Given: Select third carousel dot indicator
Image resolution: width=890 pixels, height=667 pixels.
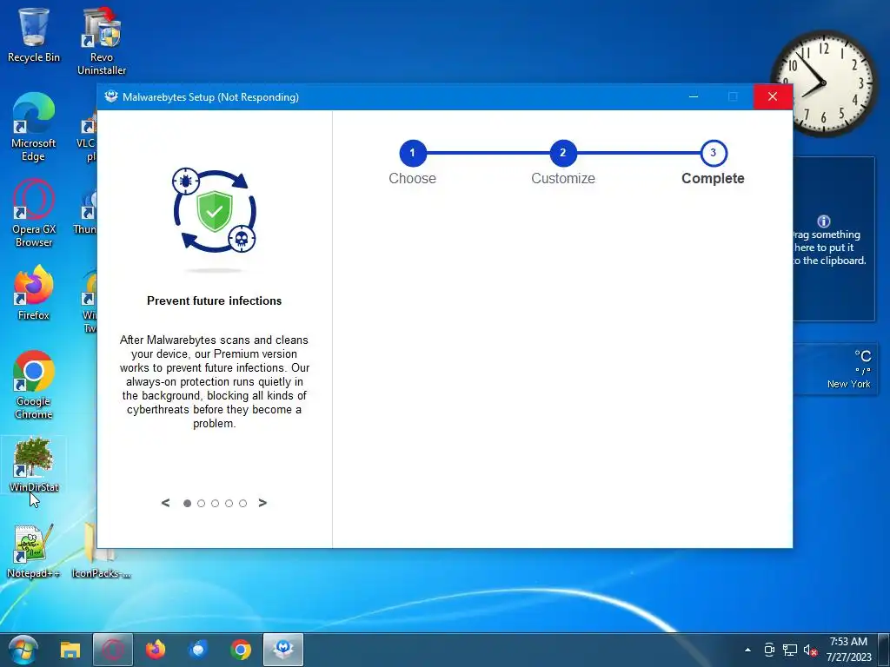Looking at the screenshot, I should [216, 503].
